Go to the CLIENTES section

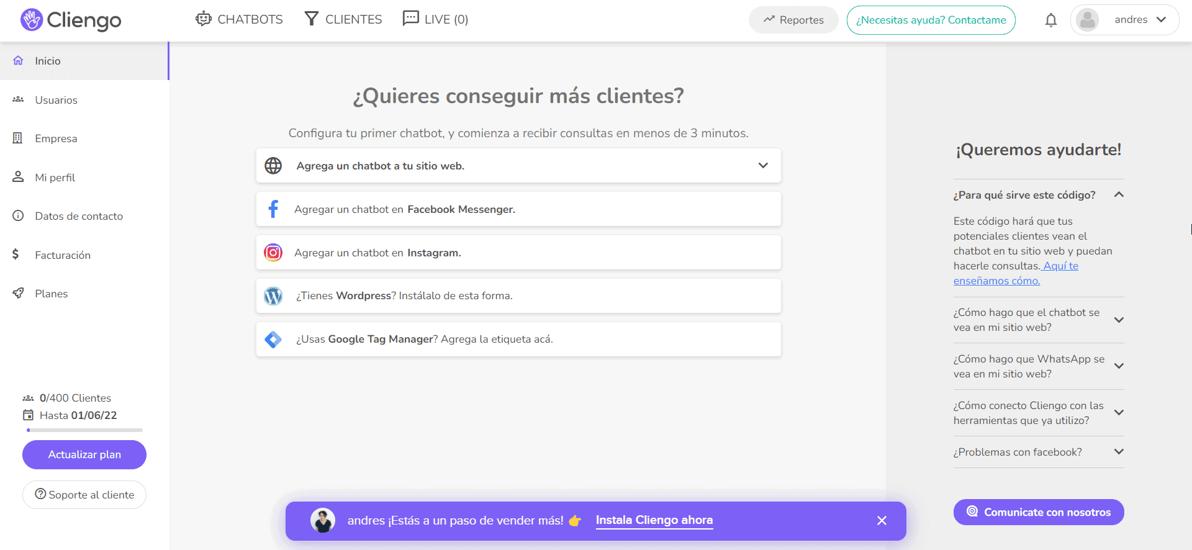tap(343, 19)
